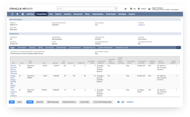Open the Help question mark icon
This screenshot has width=190, height=117.
[131, 9]
